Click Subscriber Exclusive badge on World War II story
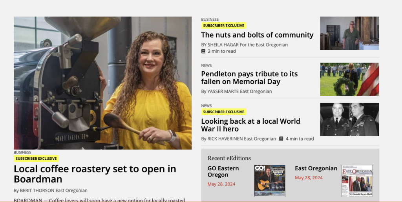Image resolution: width=402 pixels, height=202 pixels. point(223,112)
